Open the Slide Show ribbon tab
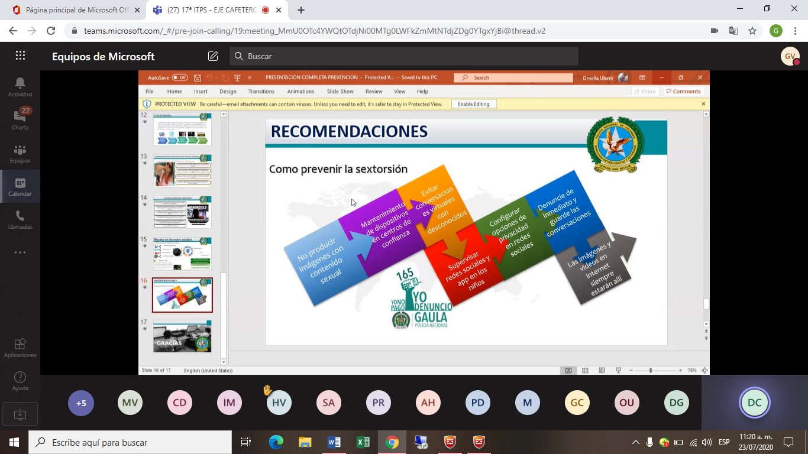Viewport: 808px width, 454px height. coord(340,92)
